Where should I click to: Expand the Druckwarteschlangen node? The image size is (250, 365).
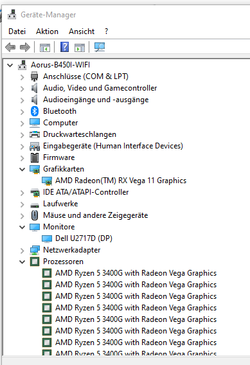[22, 135]
